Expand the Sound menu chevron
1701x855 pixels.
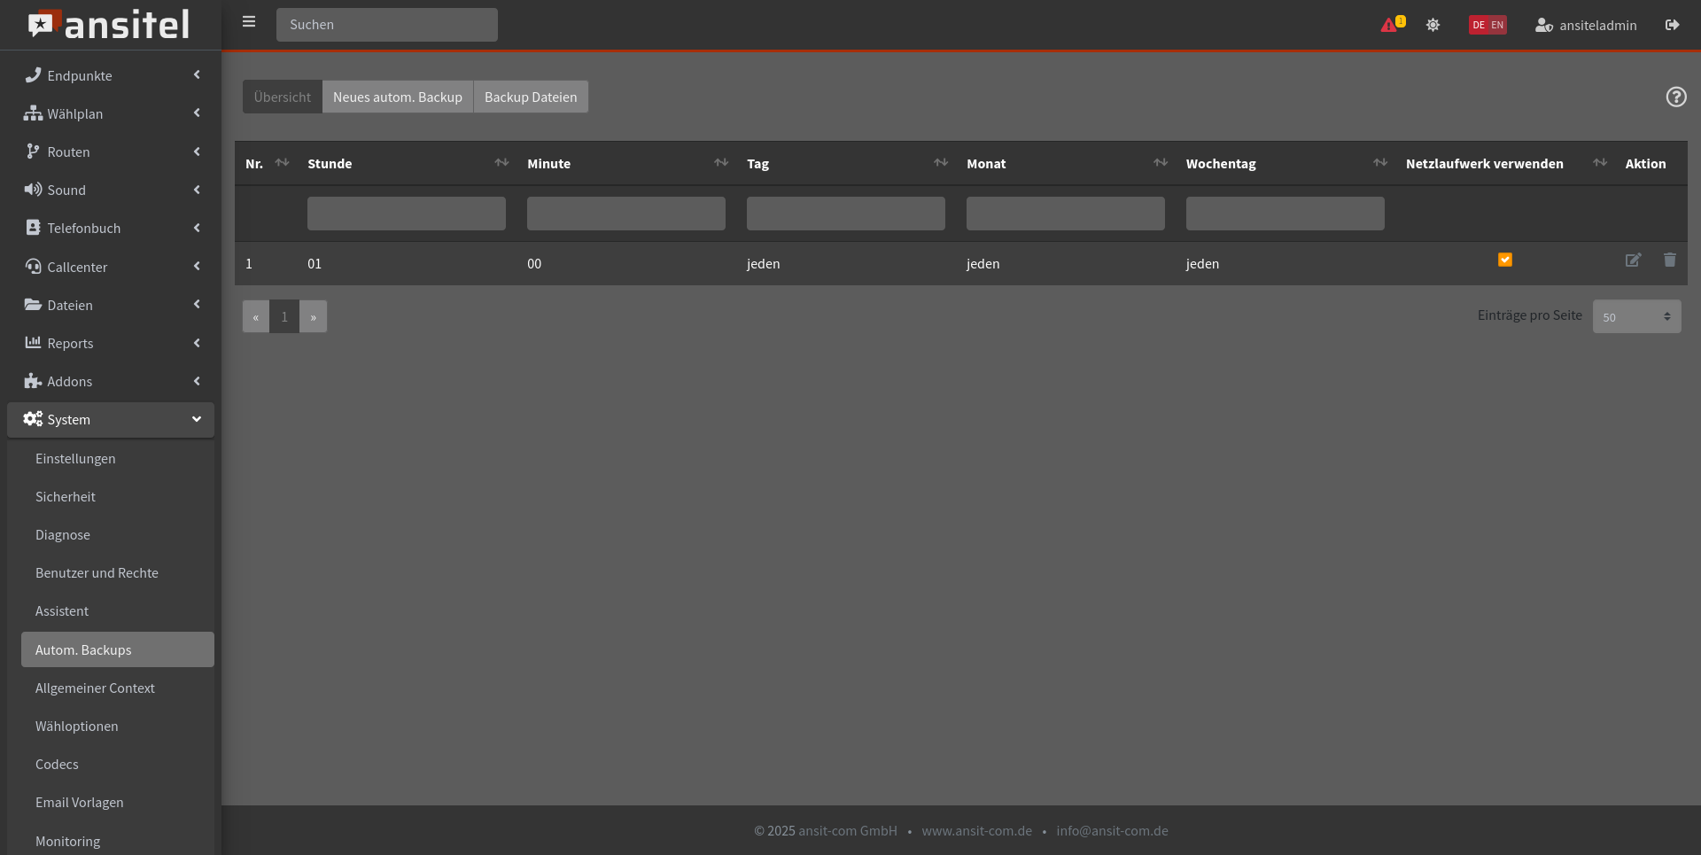click(197, 190)
